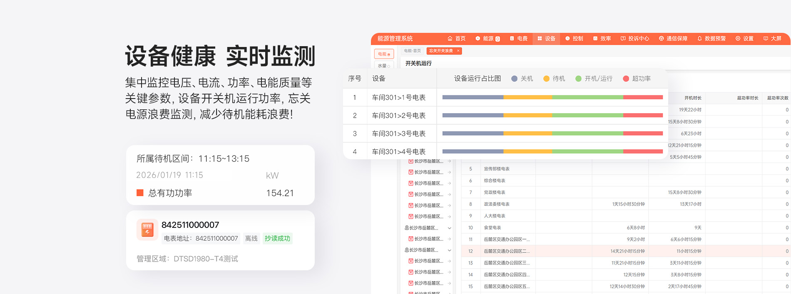Collapse the lower 长沙市岳麓区 tree group chevron
Viewport: 791px width, 294px height.
pos(449,250)
